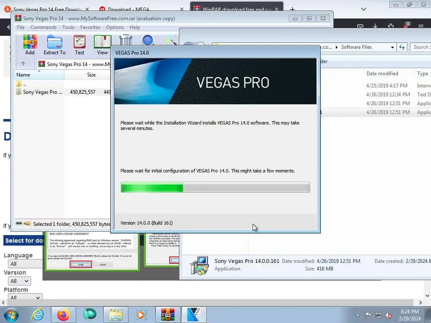This screenshot has height=323, width=431.
Task: Click the muted volume tray icon
Action: tap(388, 315)
